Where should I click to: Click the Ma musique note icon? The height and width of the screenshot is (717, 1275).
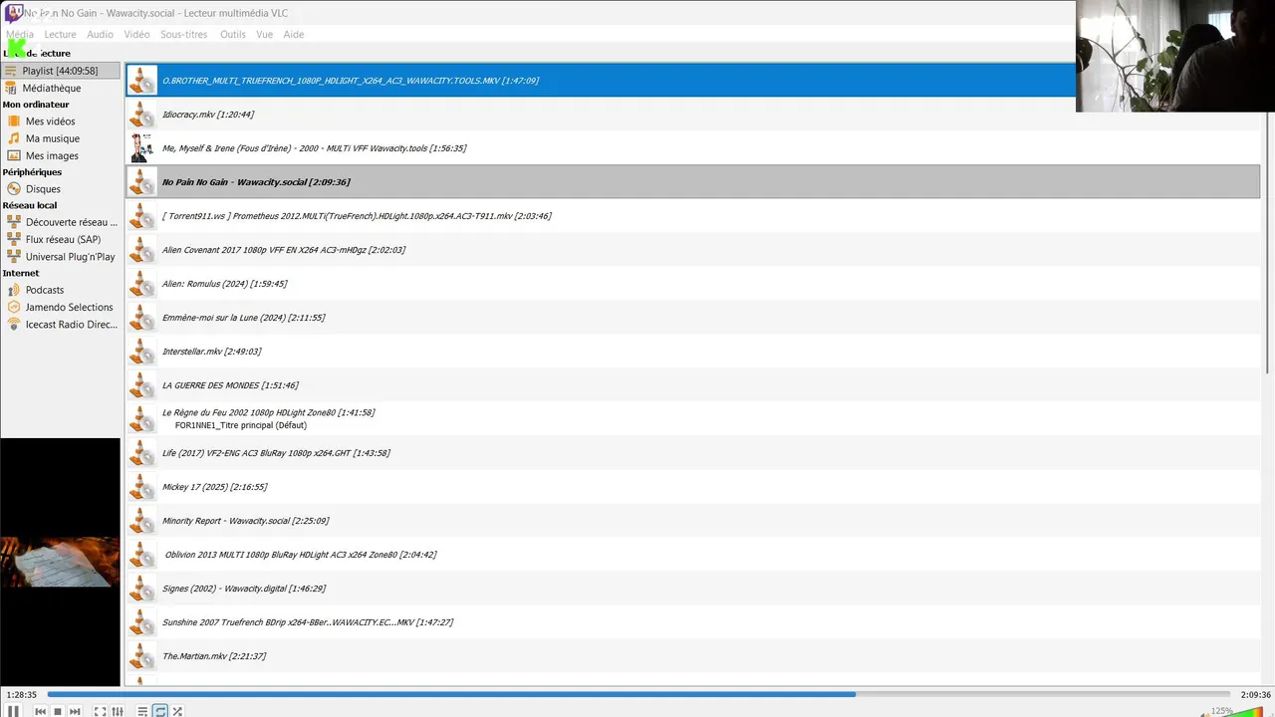(x=14, y=138)
